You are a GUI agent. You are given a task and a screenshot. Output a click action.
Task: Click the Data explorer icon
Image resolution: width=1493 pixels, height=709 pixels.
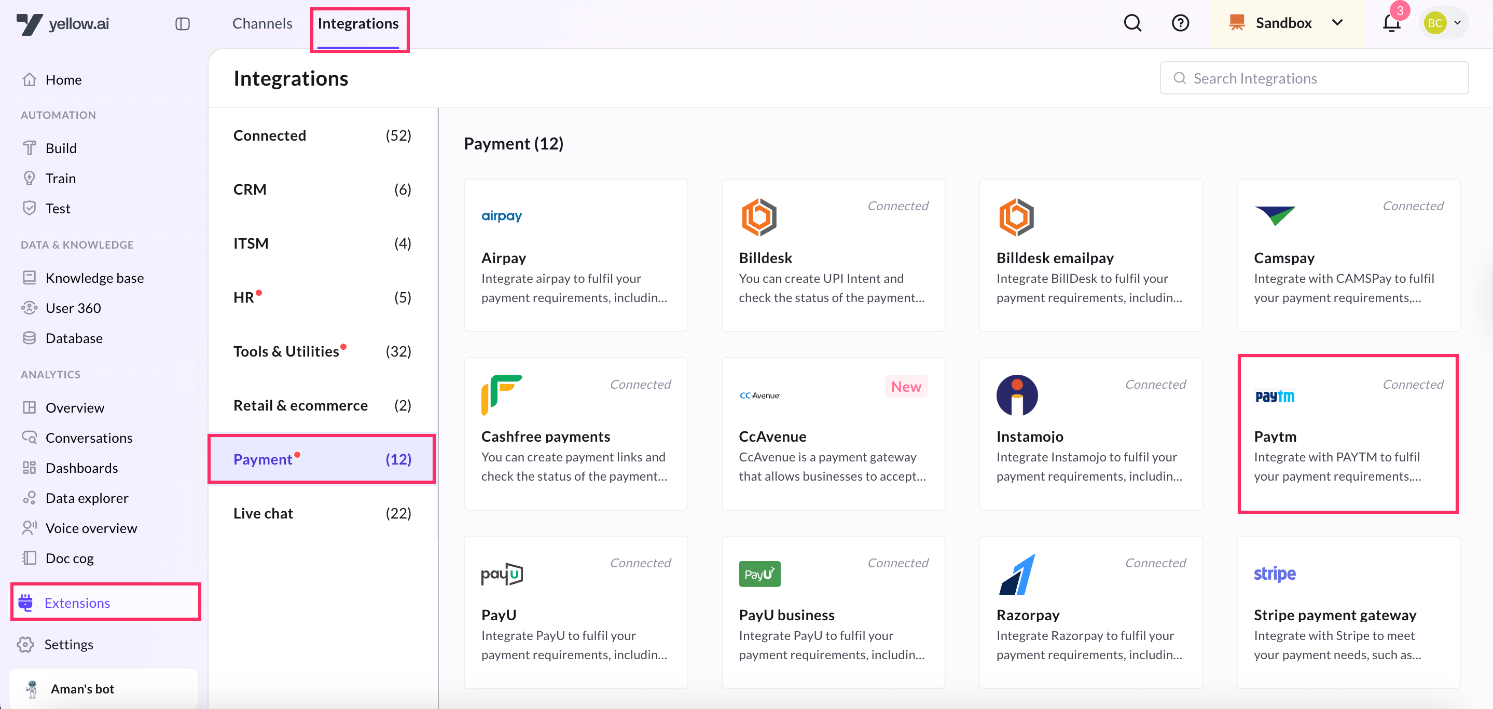pos(30,498)
